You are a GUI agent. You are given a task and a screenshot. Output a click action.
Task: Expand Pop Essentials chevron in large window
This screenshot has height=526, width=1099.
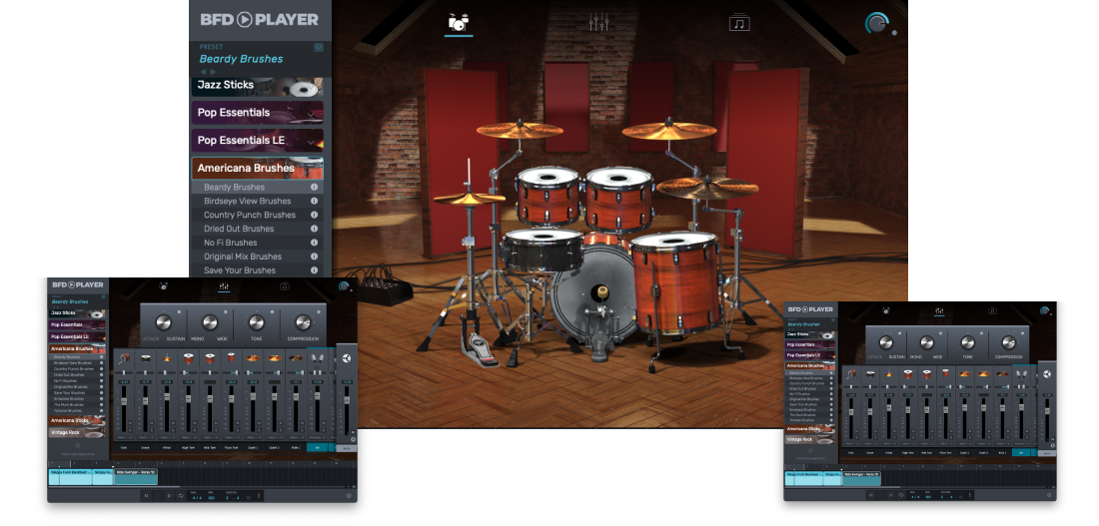[311, 113]
